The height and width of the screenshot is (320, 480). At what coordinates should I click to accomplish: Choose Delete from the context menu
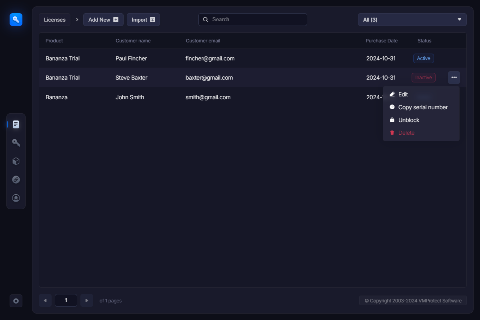click(406, 133)
